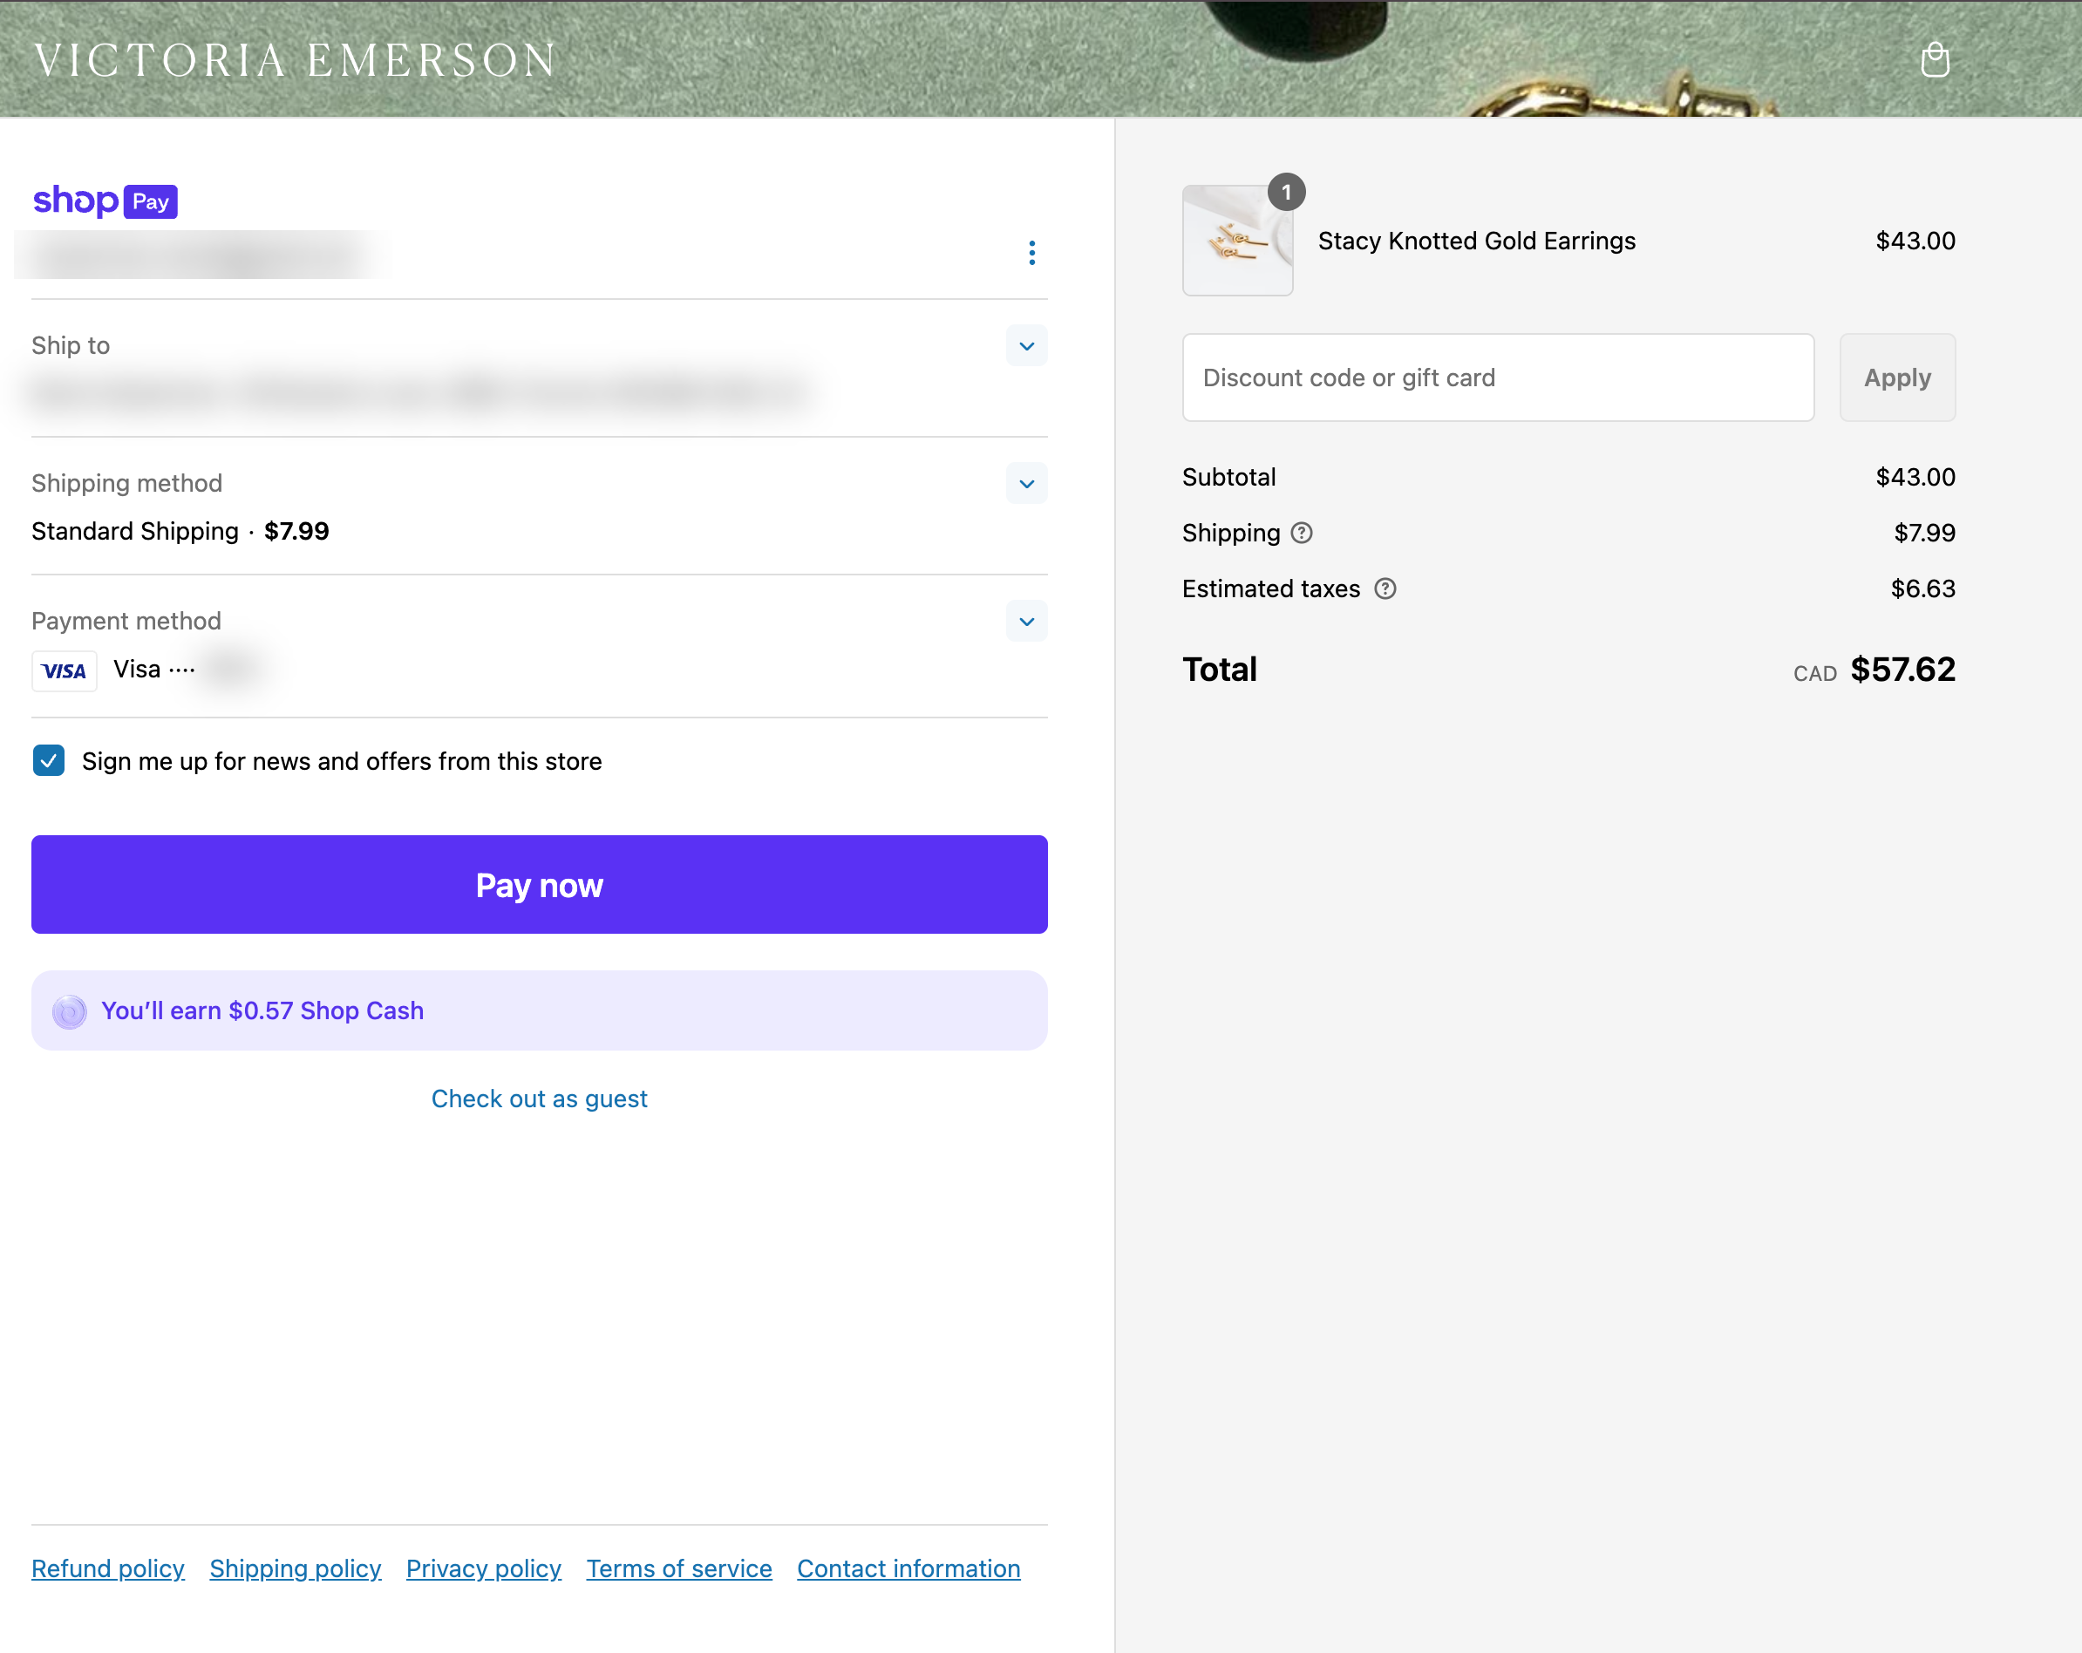The height and width of the screenshot is (1653, 2082).
Task: Click the Payment method label
Action: click(126, 621)
